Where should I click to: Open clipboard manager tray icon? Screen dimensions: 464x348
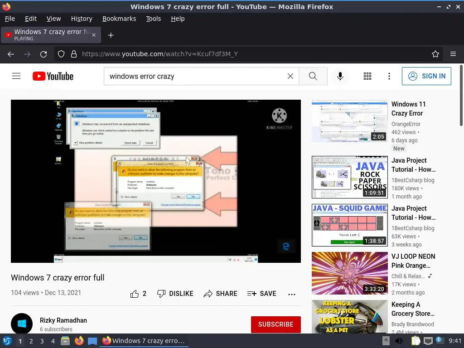tap(416, 341)
